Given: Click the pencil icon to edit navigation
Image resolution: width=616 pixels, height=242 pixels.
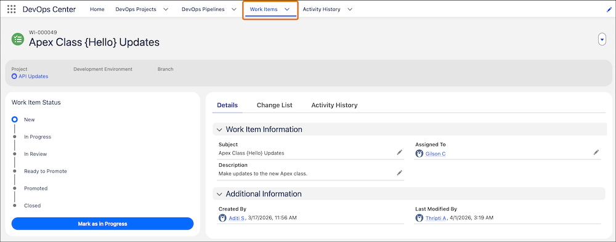Looking at the screenshot, I should tap(609, 10).
